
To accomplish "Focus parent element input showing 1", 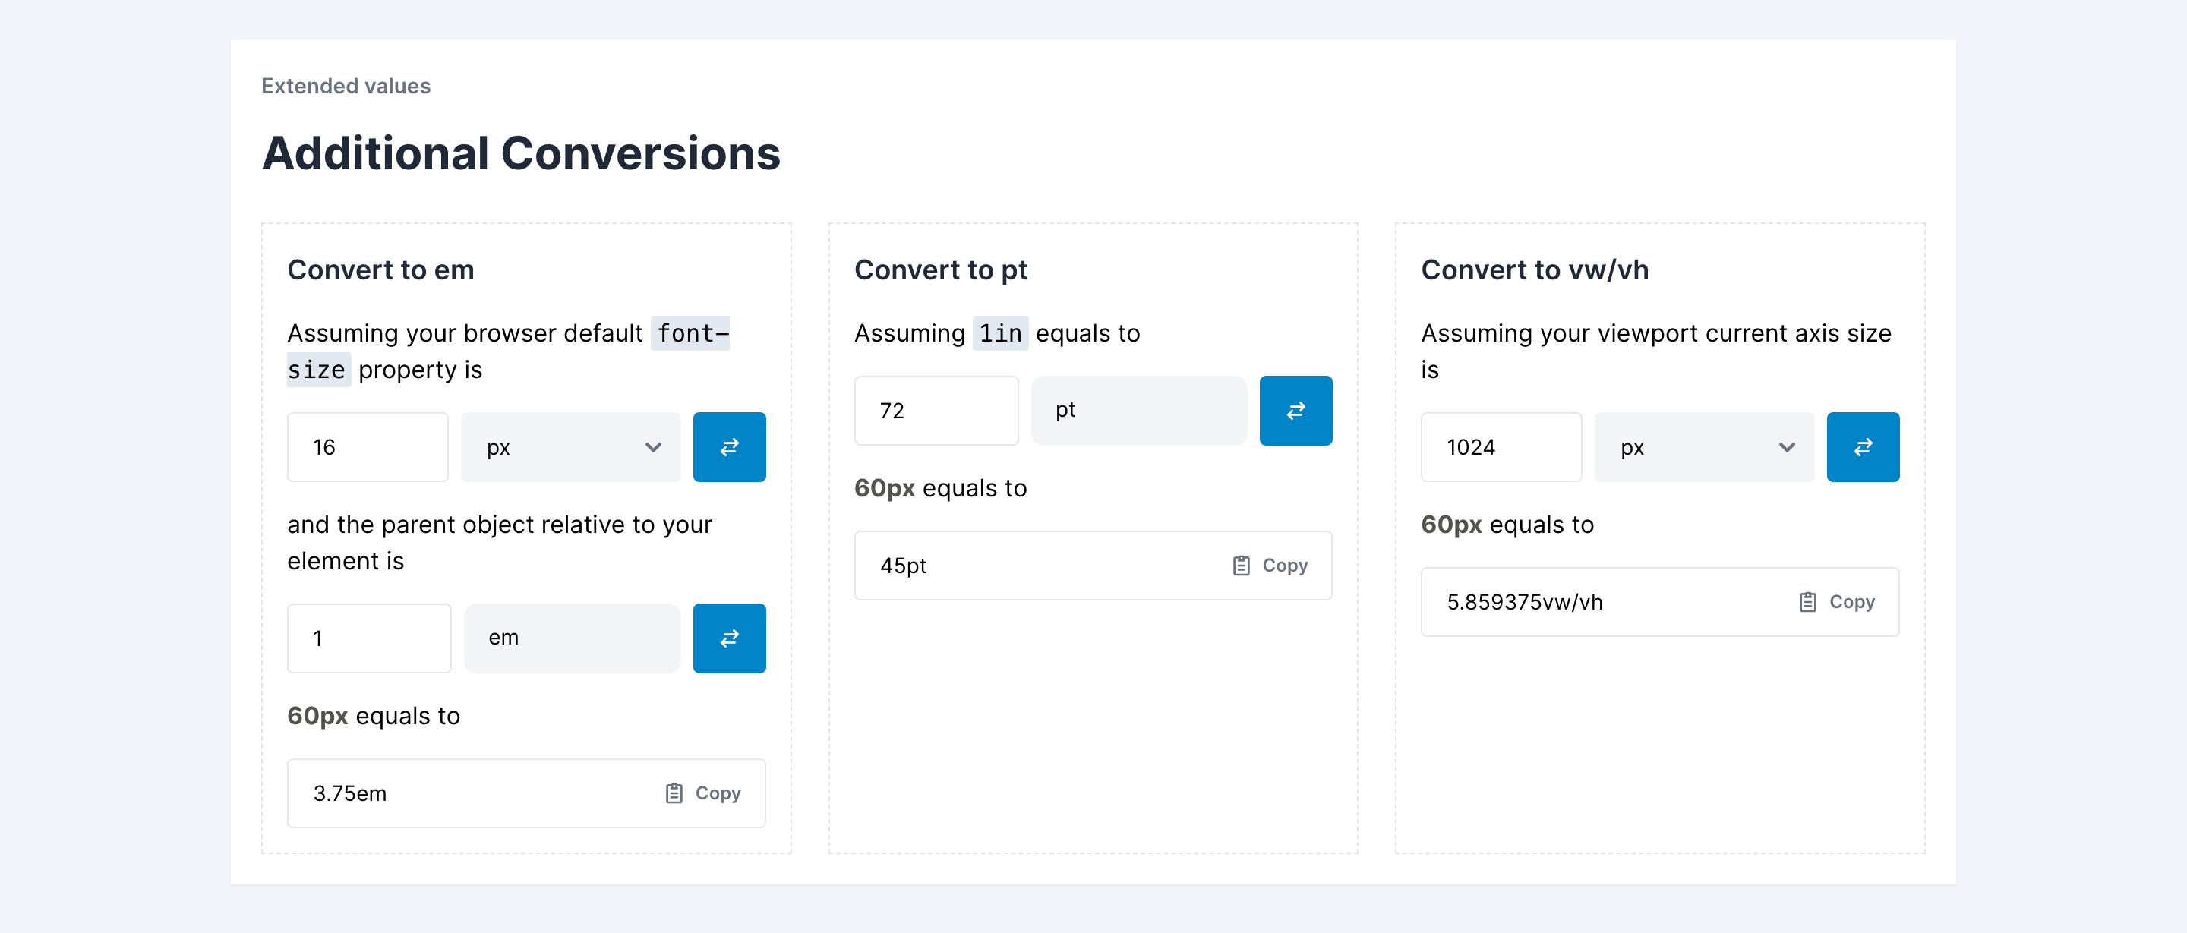I will (x=369, y=638).
